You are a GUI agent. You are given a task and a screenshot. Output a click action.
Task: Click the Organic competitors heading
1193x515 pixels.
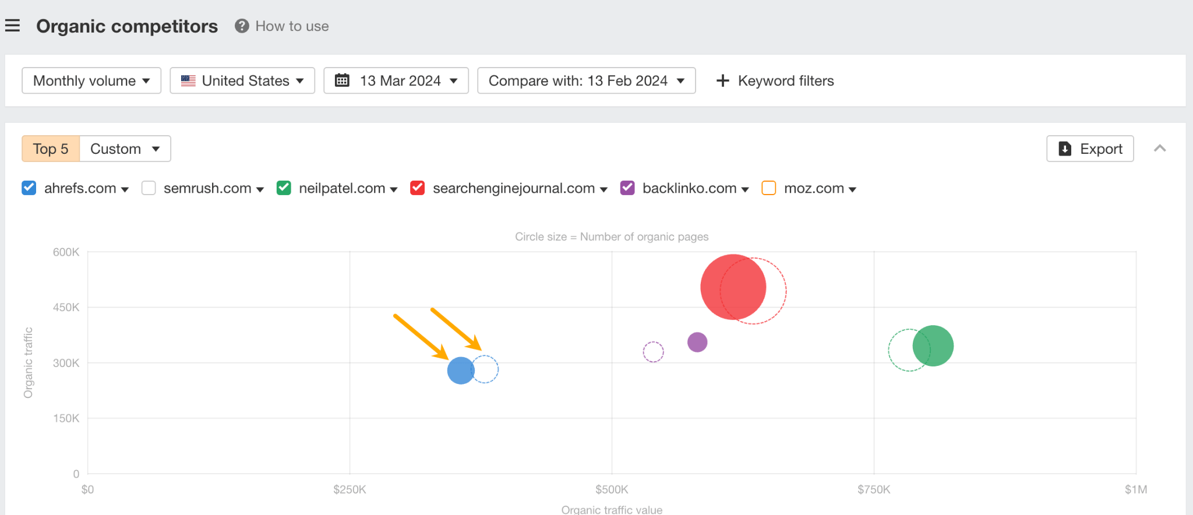[127, 26]
